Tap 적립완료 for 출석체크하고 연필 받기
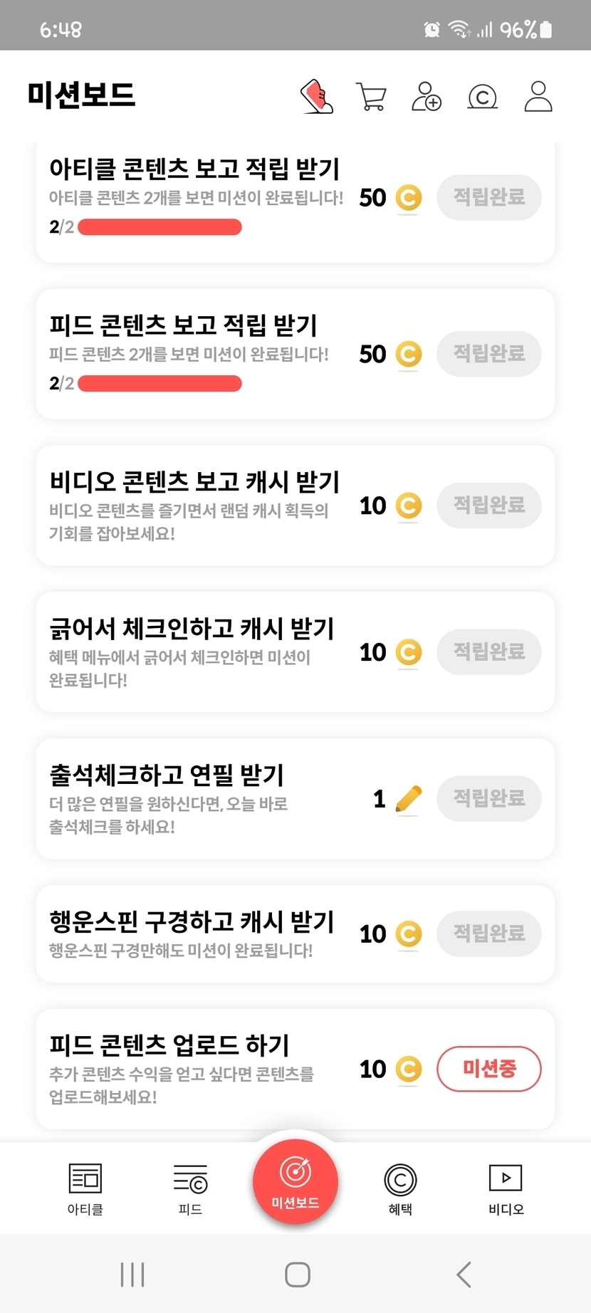The image size is (591, 1313). click(489, 798)
